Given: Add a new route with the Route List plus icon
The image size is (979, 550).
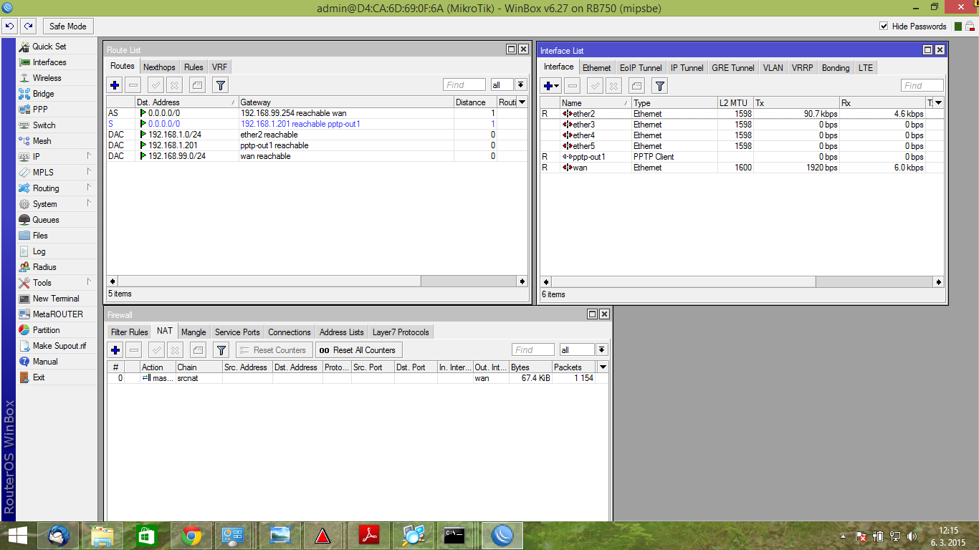Looking at the screenshot, I should (x=115, y=85).
